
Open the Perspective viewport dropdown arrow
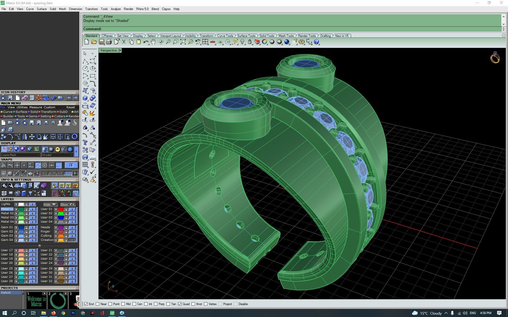coord(120,50)
